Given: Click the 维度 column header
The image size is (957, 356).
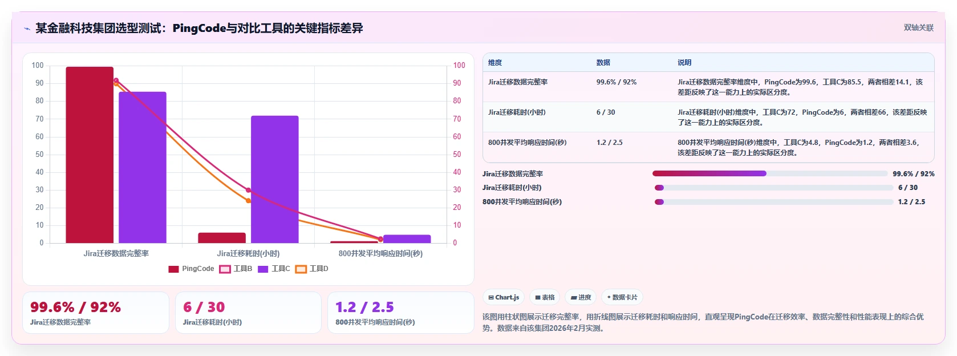Looking at the screenshot, I should point(495,63).
